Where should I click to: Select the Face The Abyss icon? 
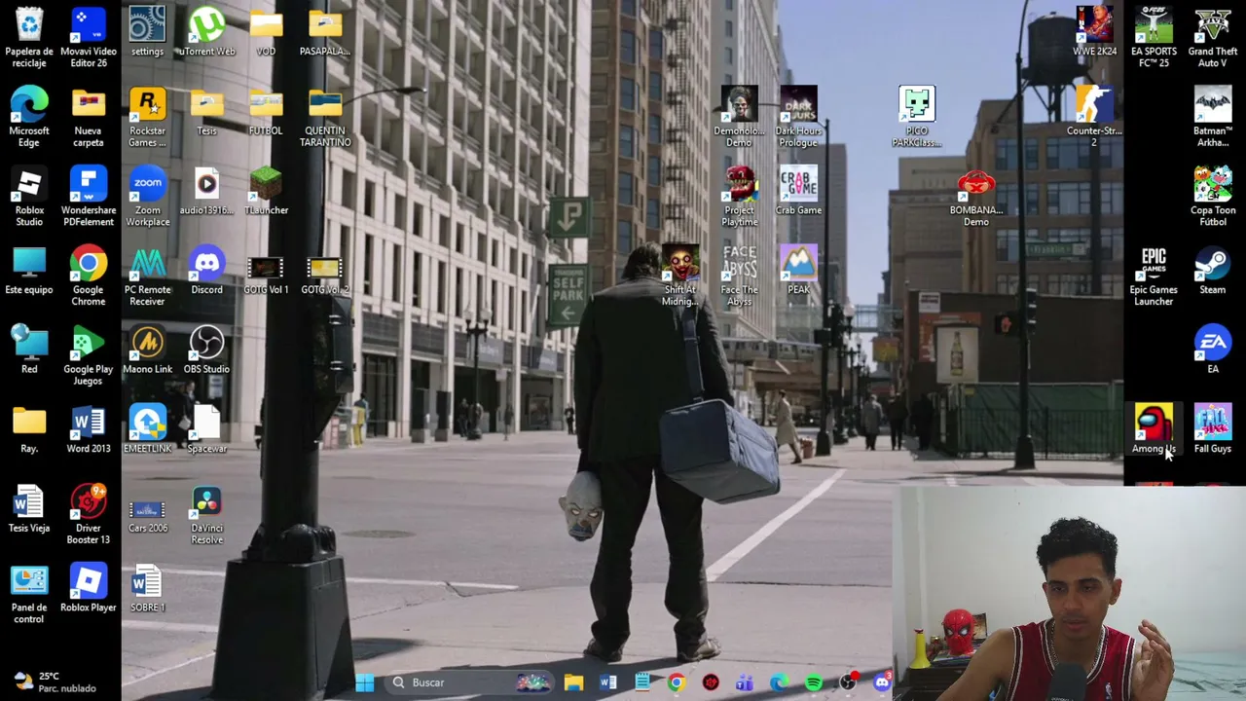740,277
